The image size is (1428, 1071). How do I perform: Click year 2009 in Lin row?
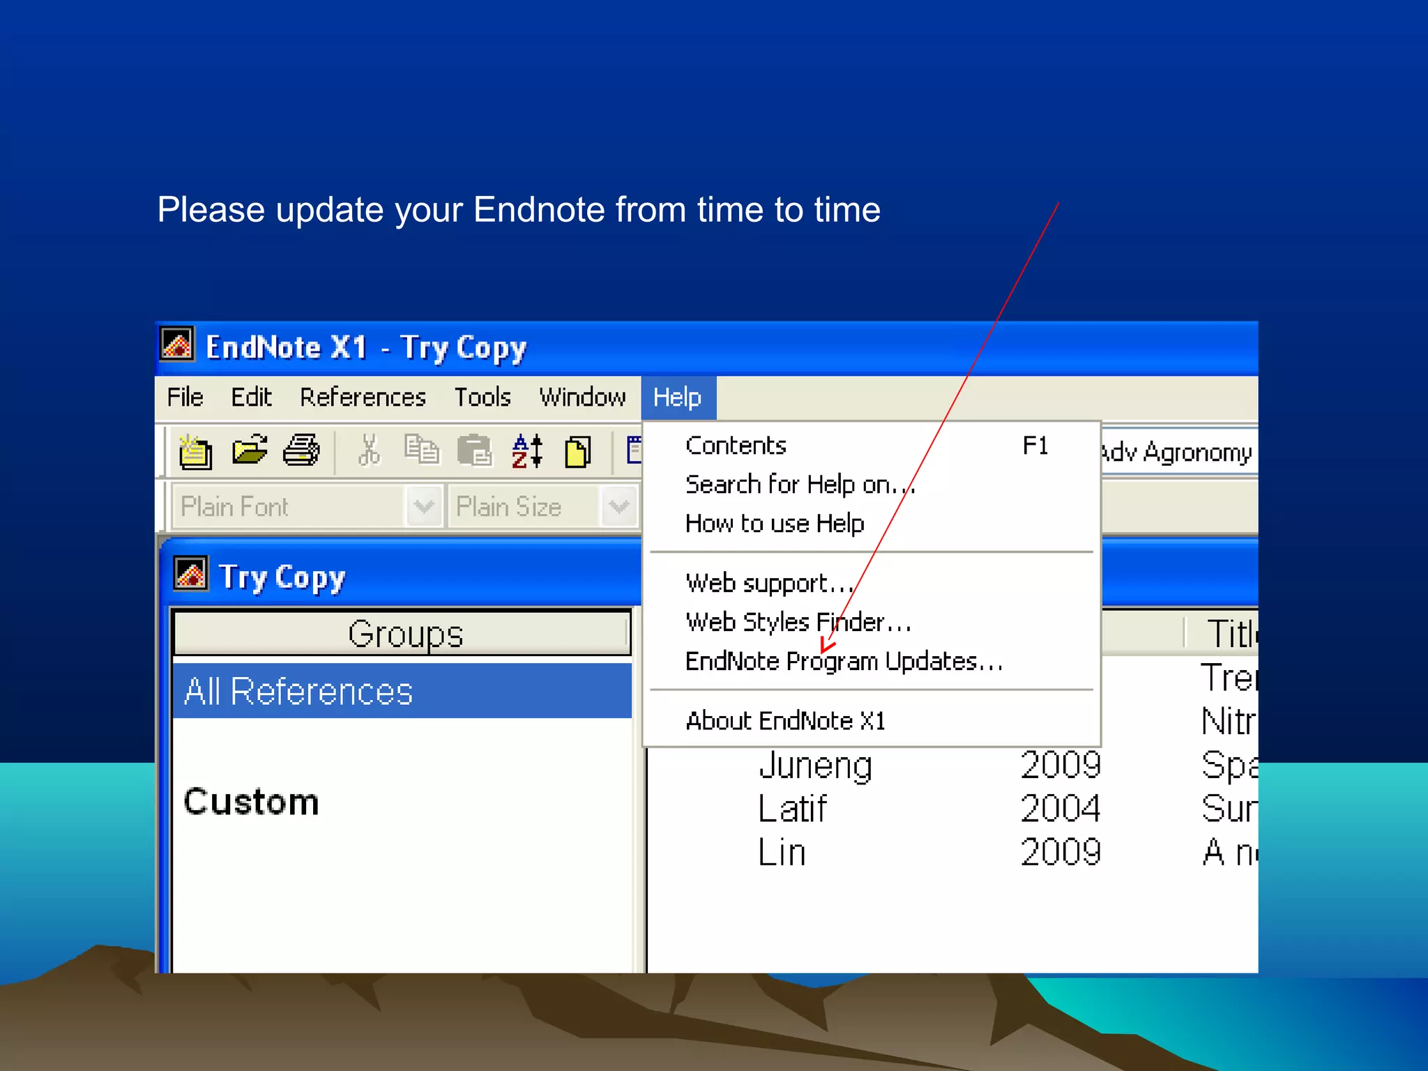[x=1061, y=852]
